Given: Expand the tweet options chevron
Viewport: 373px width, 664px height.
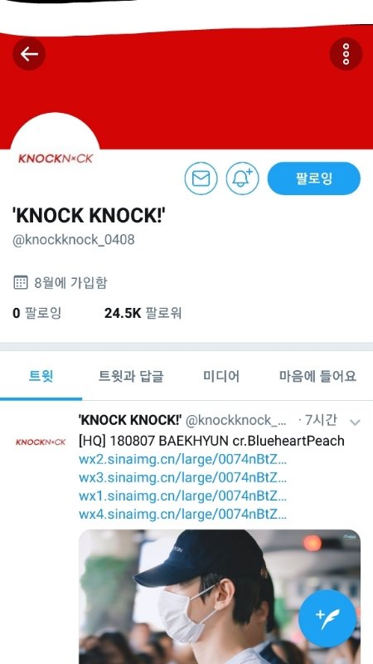Looking at the screenshot, I should (356, 422).
